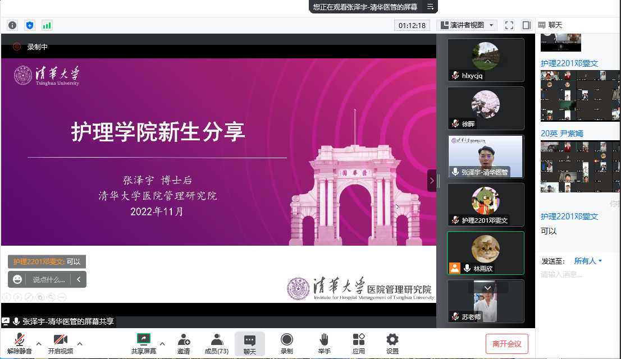The image size is (621, 359).
Task: Open meeting info icon
Action: [x=12, y=25]
